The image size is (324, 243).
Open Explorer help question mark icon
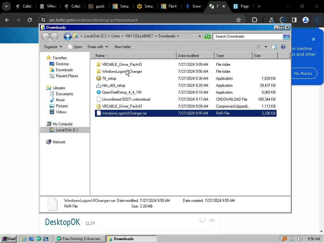point(283,47)
